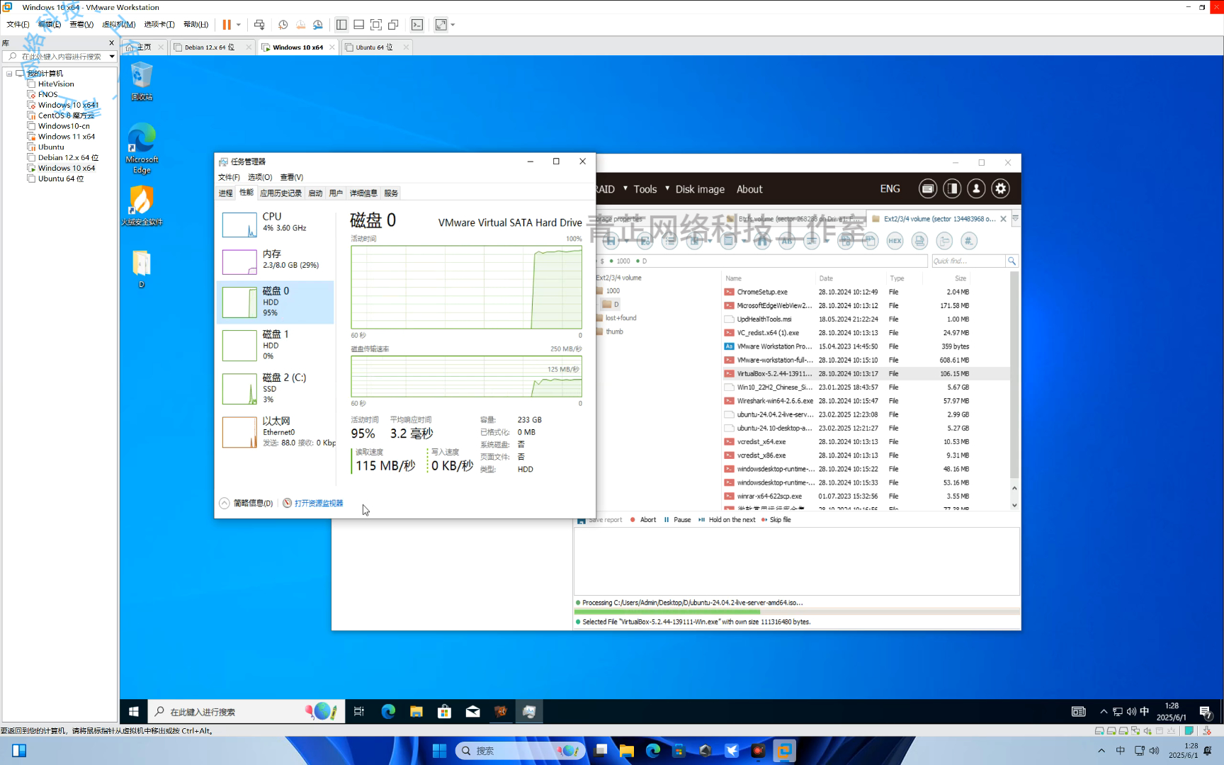Click the quick find magnifier icon
The width and height of the screenshot is (1224, 765).
pos(1011,261)
